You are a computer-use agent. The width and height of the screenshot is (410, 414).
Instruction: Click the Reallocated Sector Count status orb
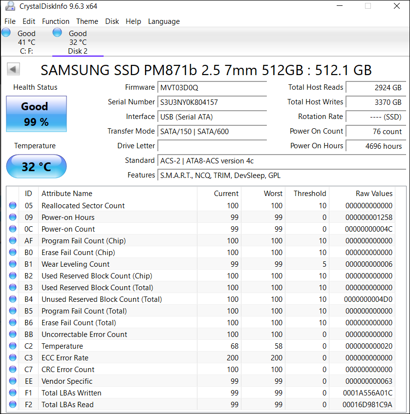point(13,206)
